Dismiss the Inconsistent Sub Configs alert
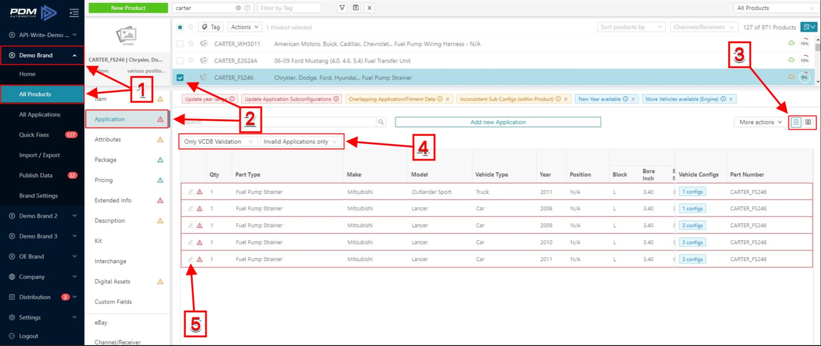The height and width of the screenshot is (346, 821). [566, 99]
